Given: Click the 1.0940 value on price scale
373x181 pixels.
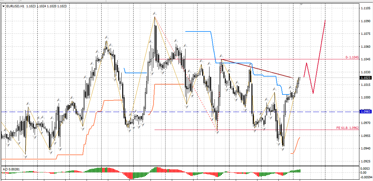Looking at the screenshot, I should click(x=365, y=149).
